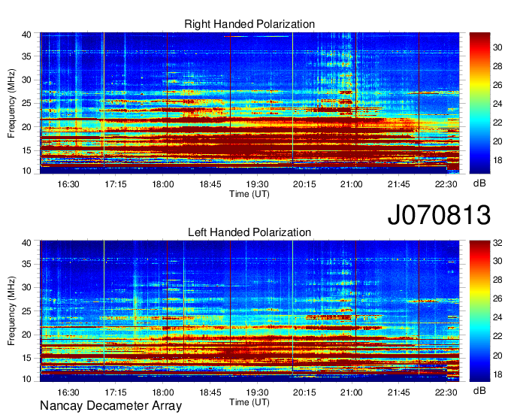Click the "Right Handed Polarization" plot title
Screen dimensions: 511x415
[249, 24]
